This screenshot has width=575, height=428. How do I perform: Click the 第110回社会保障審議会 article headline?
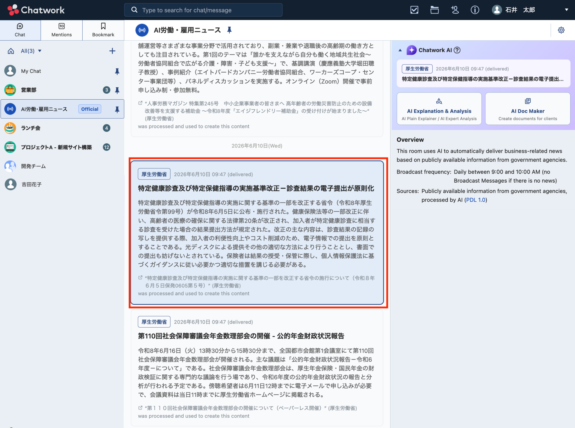[x=241, y=336]
